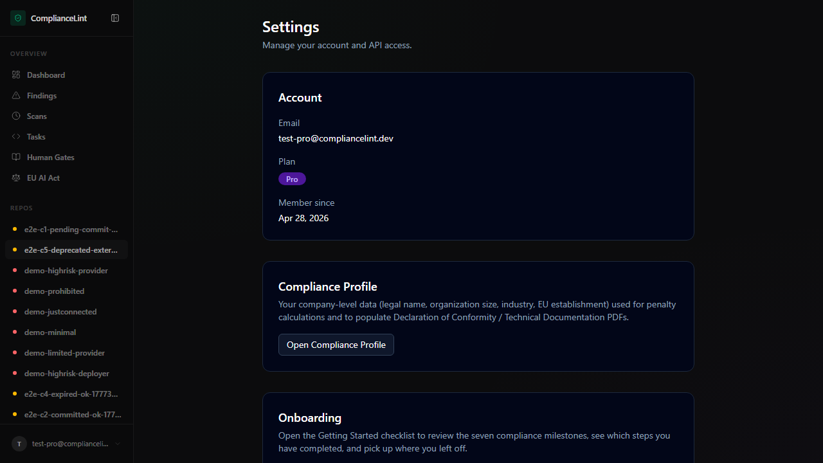Click the Scans clock icon
The width and height of the screenshot is (823, 463).
point(16,116)
